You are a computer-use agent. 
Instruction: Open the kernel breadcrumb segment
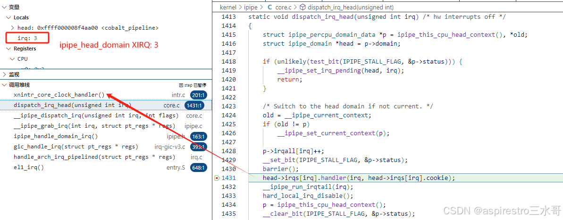click(x=227, y=7)
